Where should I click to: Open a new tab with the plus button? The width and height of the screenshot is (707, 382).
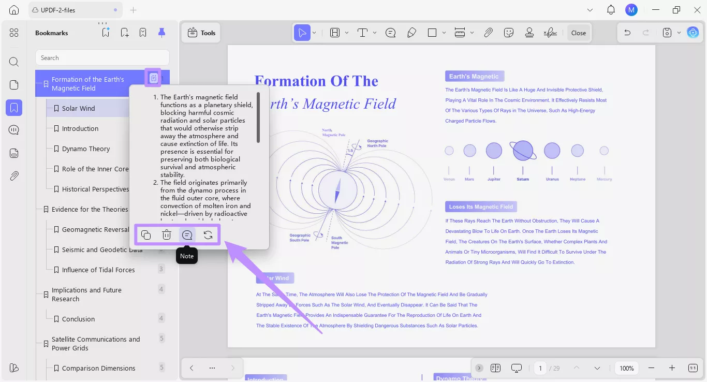coord(134,10)
